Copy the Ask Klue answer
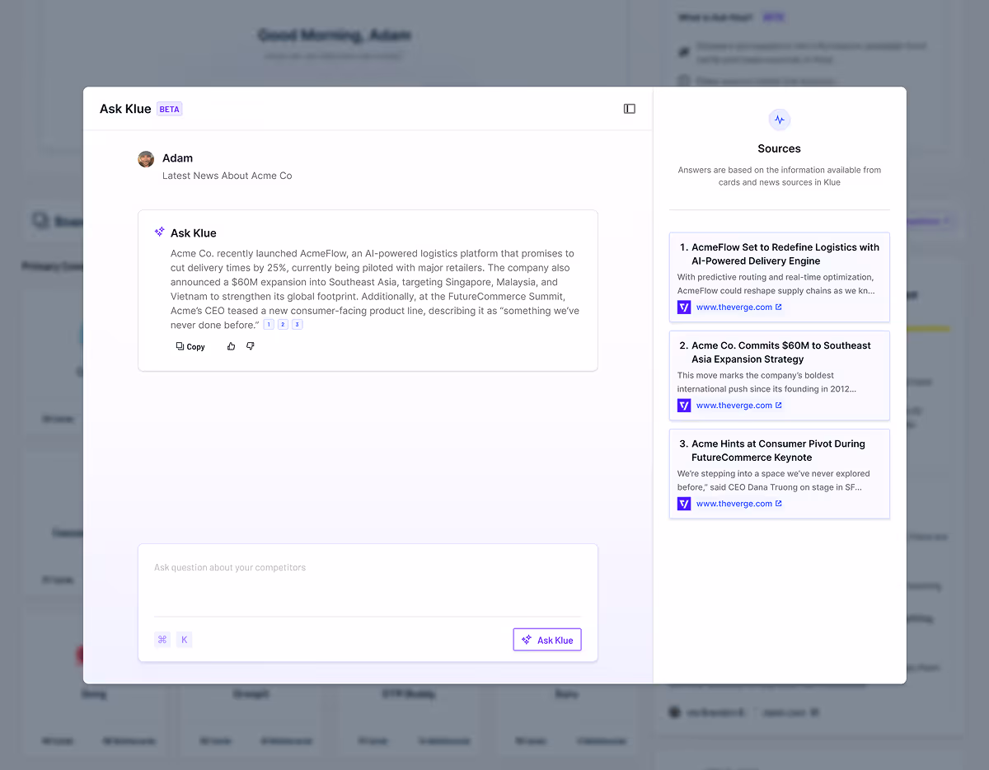The image size is (989, 770). tap(190, 346)
